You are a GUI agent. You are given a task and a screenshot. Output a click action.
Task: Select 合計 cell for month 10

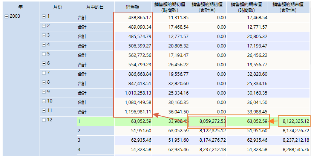tap(95, 102)
